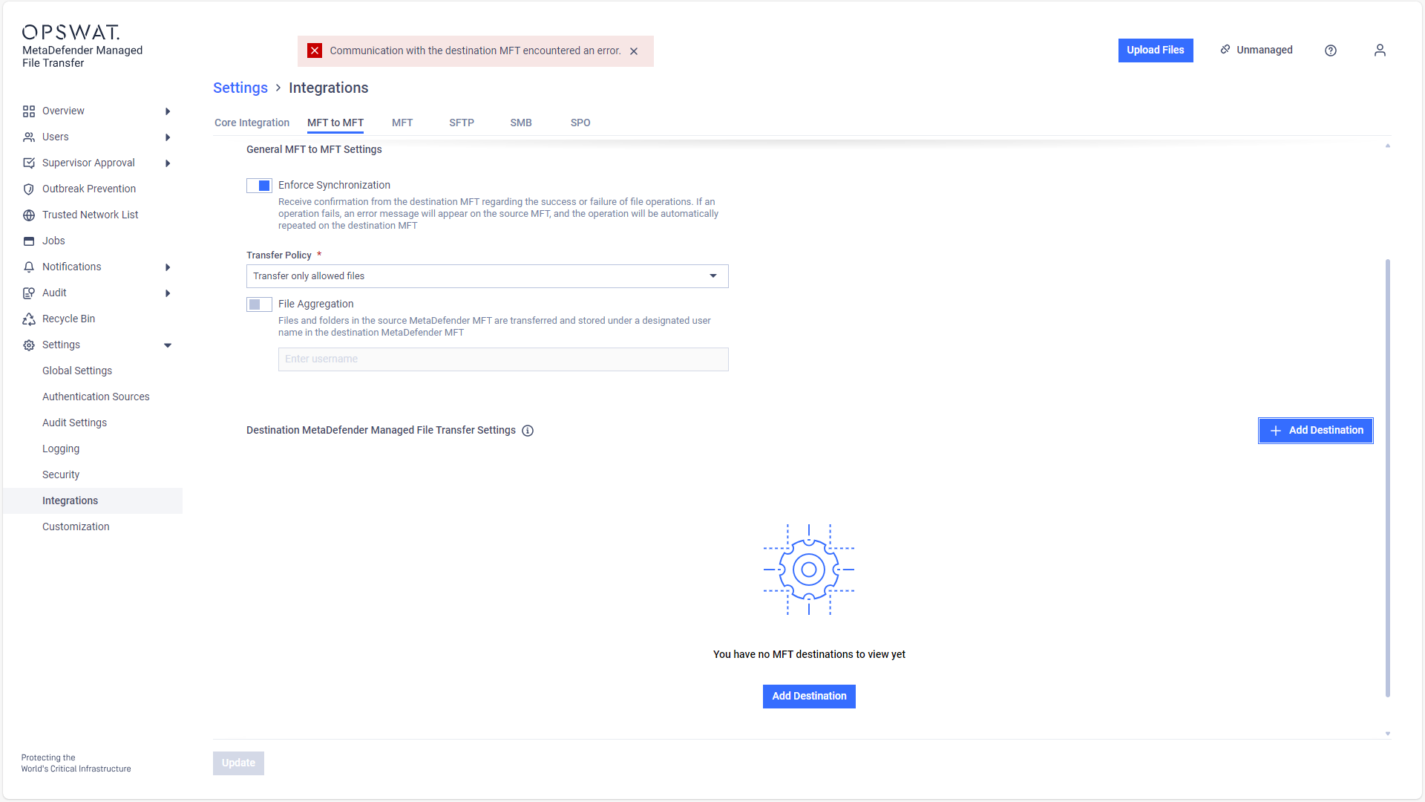Viewport: 1425px width, 802px height.
Task: Click the Supervisor Approval checkmark icon
Action: 29,163
